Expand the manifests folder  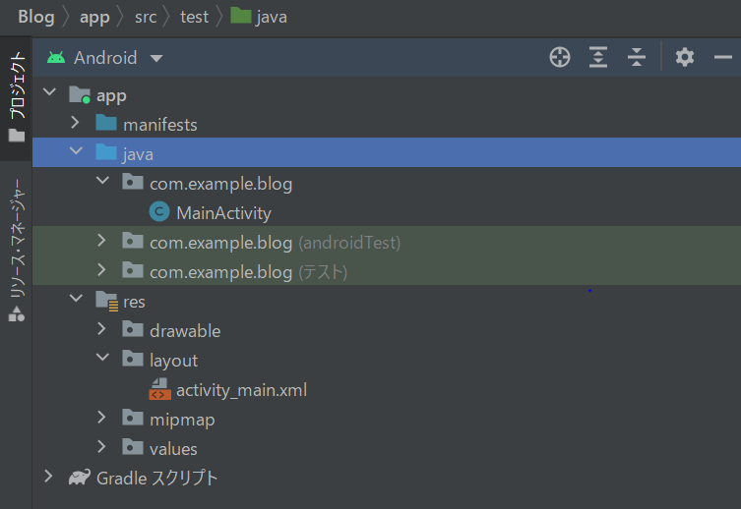click(76, 125)
